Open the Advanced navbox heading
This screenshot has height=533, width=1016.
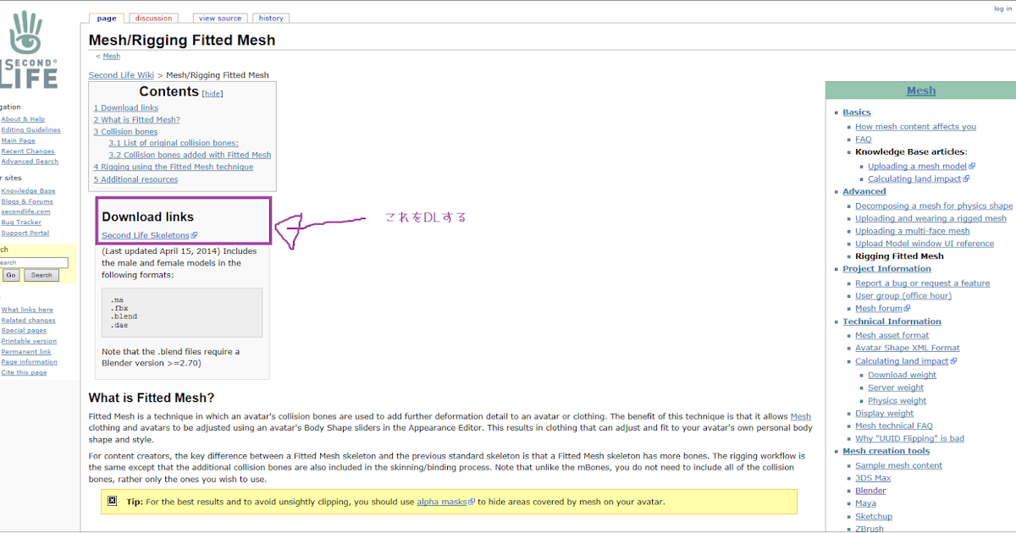(864, 192)
